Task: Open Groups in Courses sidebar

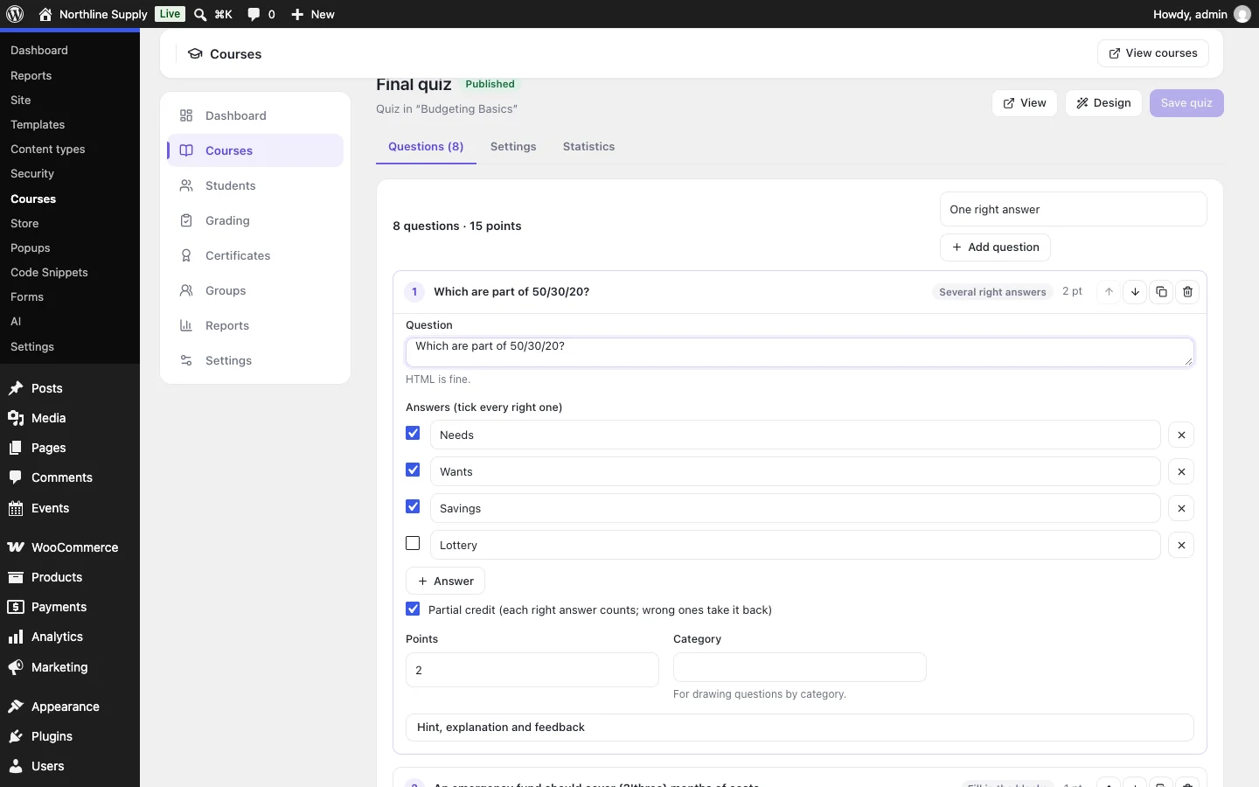Action: pos(255,290)
